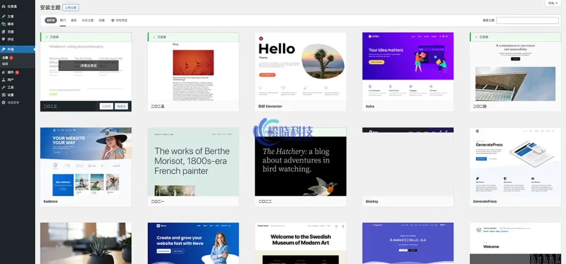Select the Astra theme thumbnail

pyautogui.click(x=407, y=66)
